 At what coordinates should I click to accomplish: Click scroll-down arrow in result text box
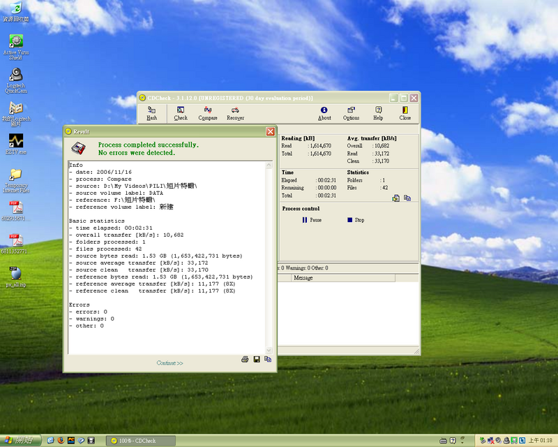(269, 351)
